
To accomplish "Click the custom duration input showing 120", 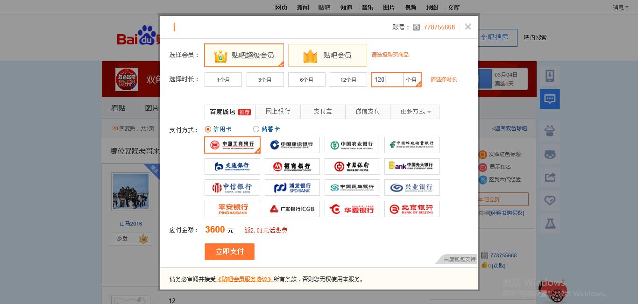I will [387, 79].
